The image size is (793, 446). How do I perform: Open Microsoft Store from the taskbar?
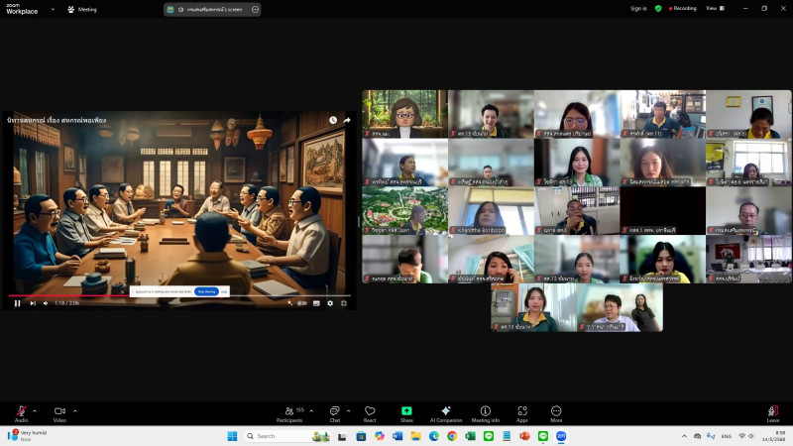tap(361, 436)
